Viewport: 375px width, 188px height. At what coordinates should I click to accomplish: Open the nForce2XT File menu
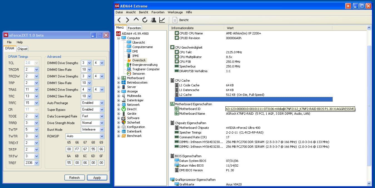pyautogui.click(x=9, y=42)
